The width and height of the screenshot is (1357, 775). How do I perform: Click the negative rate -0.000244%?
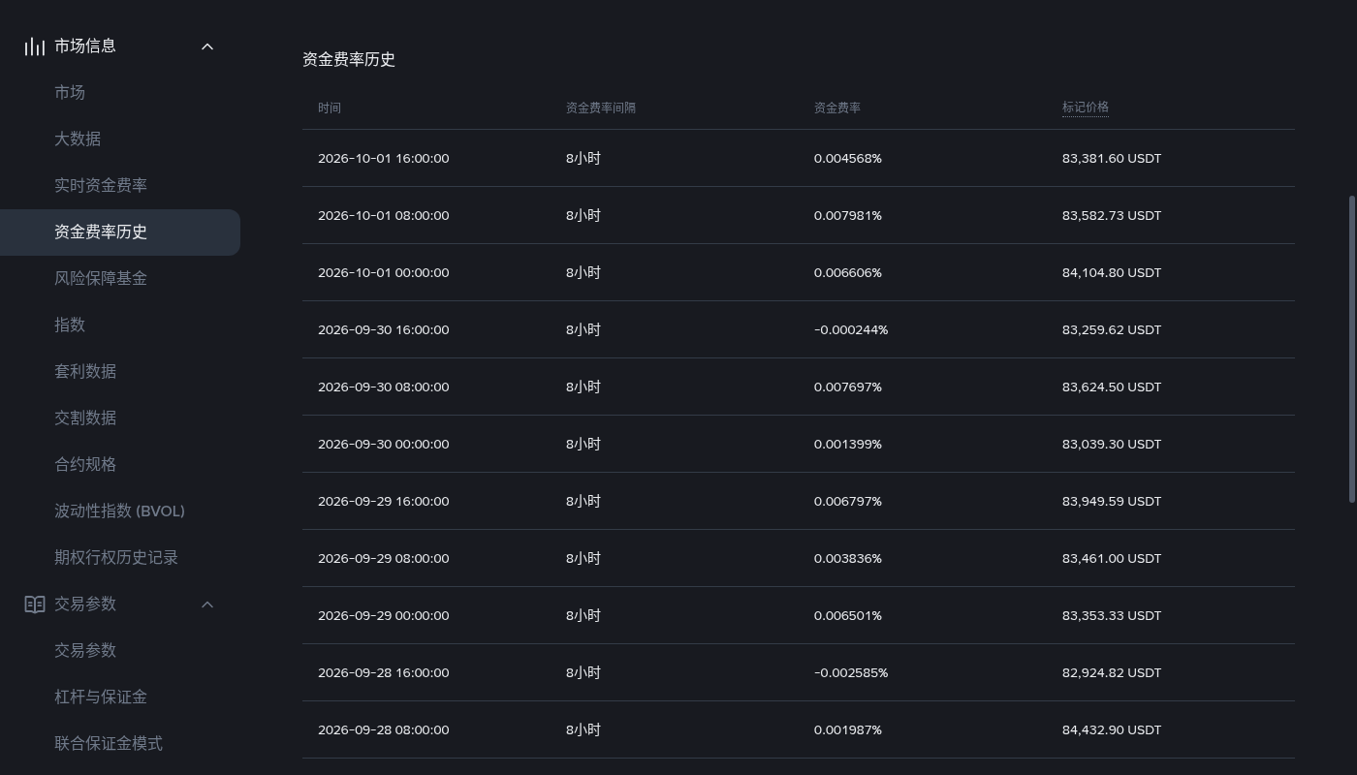[x=851, y=330]
